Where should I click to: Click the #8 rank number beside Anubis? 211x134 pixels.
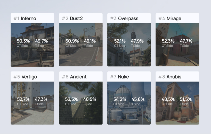click(x=162, y=77)
